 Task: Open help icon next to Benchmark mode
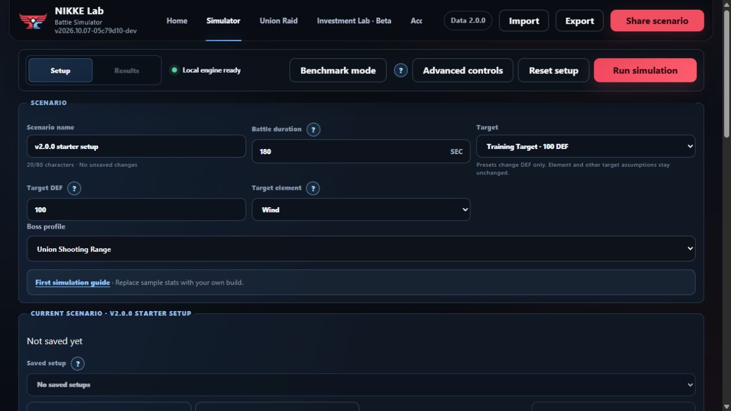tap(400, 70)
